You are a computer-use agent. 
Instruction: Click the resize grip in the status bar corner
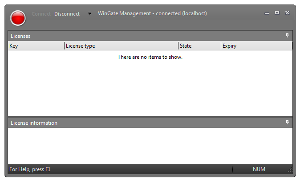290,170
